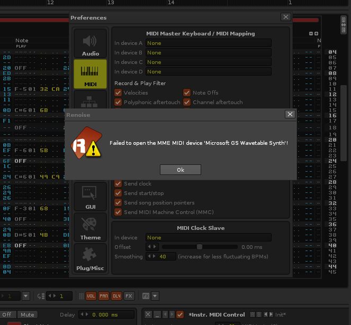351x325 pixels.
Task: Increase Smoothing with the right arrow
Action: tap(155, 256)
